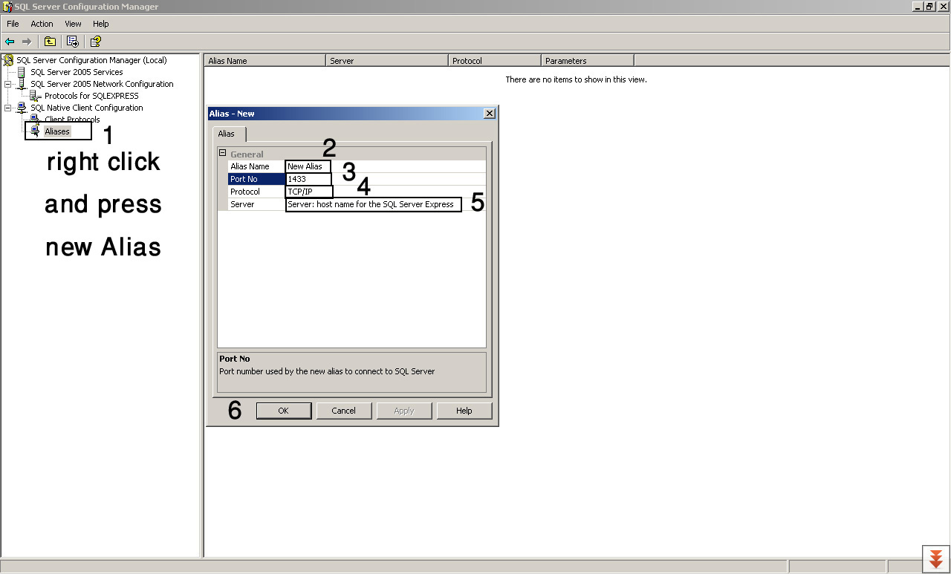Select the Aliases tree item
951x574 pixels.
[56, 131]
